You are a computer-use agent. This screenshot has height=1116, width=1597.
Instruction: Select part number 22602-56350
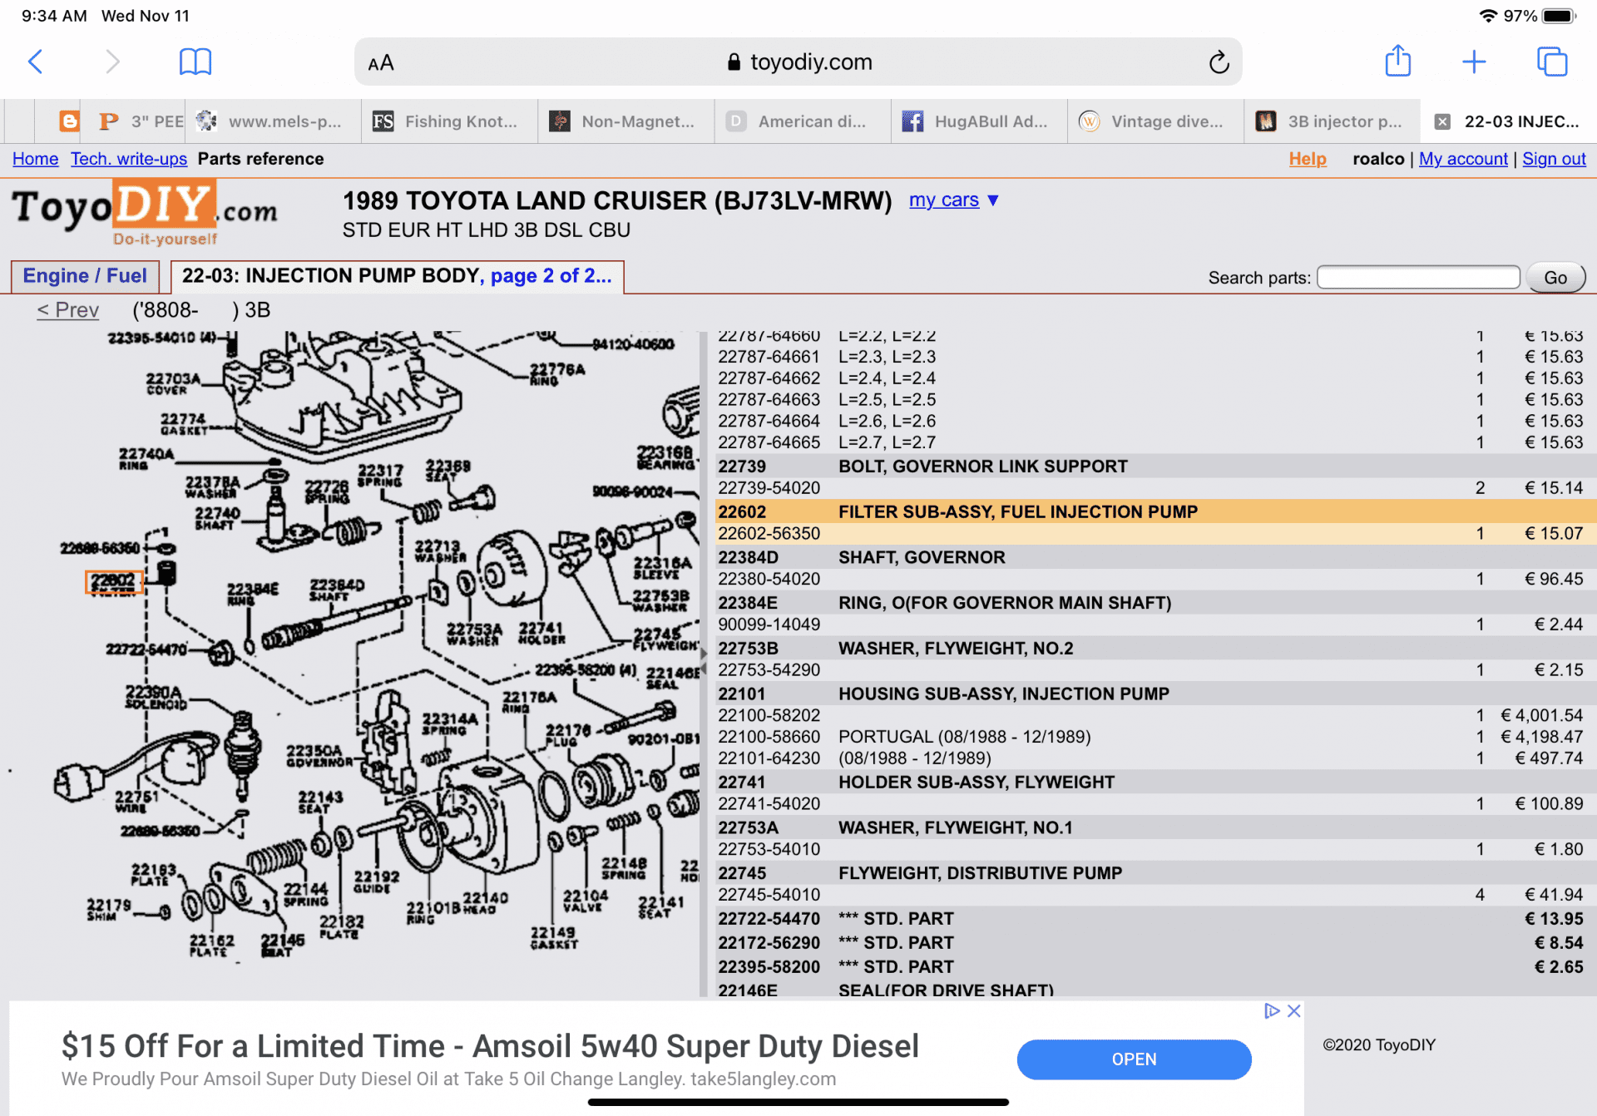769,533
